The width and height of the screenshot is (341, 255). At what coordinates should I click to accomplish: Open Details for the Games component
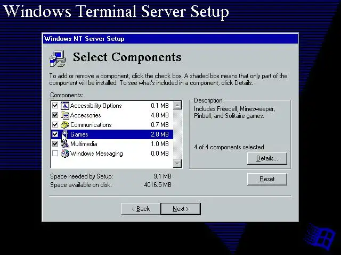267,158
